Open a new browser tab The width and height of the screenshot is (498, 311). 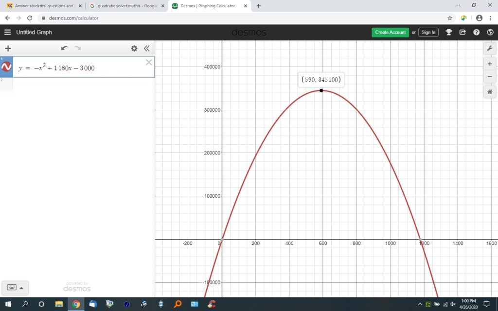click(259, 6)
